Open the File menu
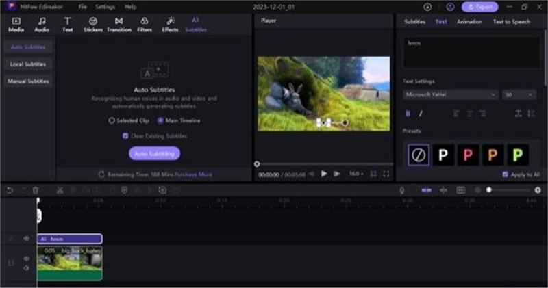This screenshot has width=548, height=288. point(82,7)
